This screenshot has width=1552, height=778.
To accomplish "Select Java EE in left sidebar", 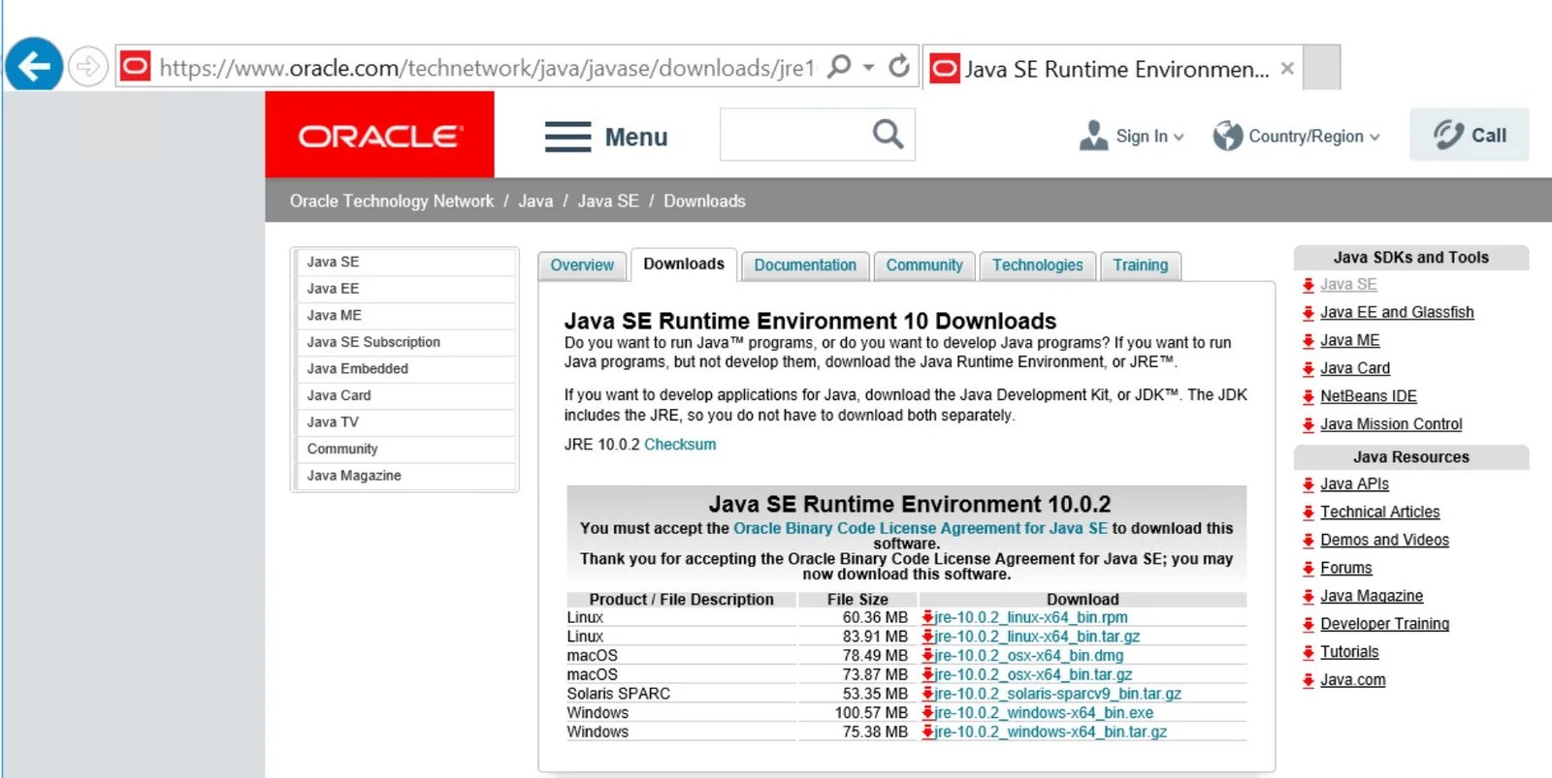I will [x=405, y=289].
